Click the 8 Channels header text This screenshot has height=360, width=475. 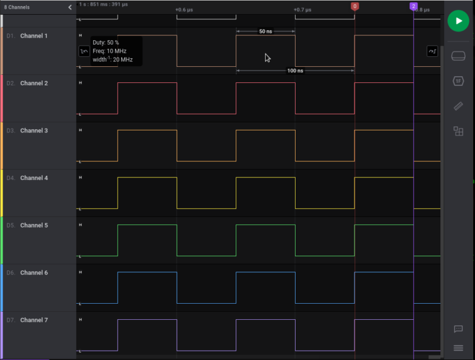(17, 7)
